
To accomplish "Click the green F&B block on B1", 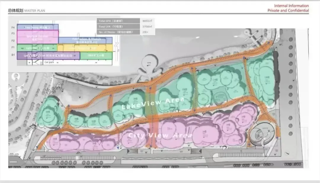I will (96, 55).
